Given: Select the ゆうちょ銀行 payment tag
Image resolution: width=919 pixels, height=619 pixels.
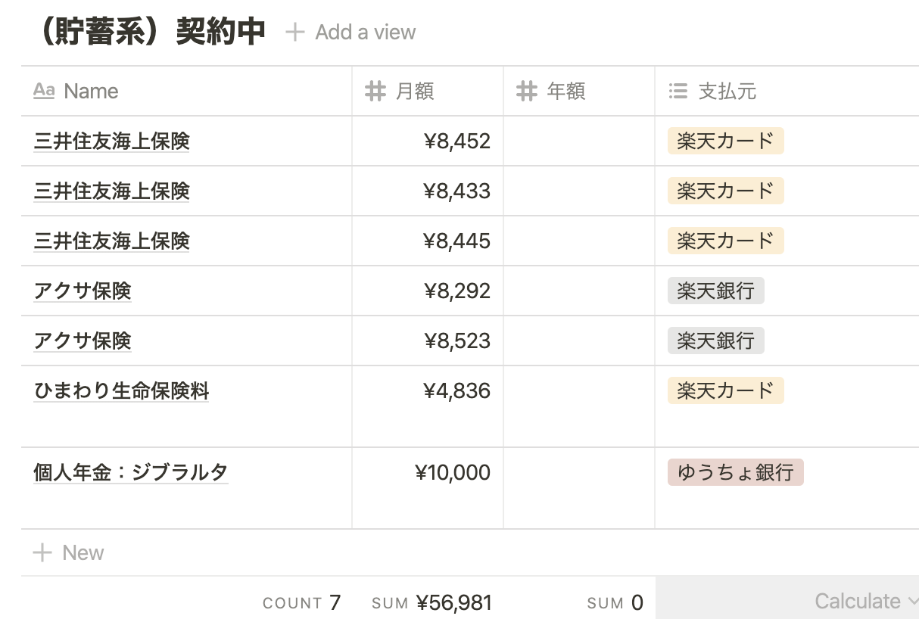Looking at the screenshot, I should (735, 472).
